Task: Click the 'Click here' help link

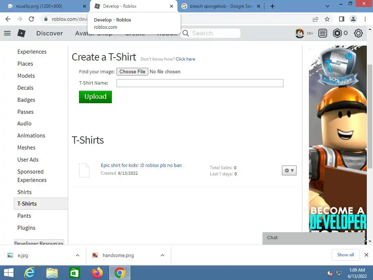Action: [x=185, y=59]
